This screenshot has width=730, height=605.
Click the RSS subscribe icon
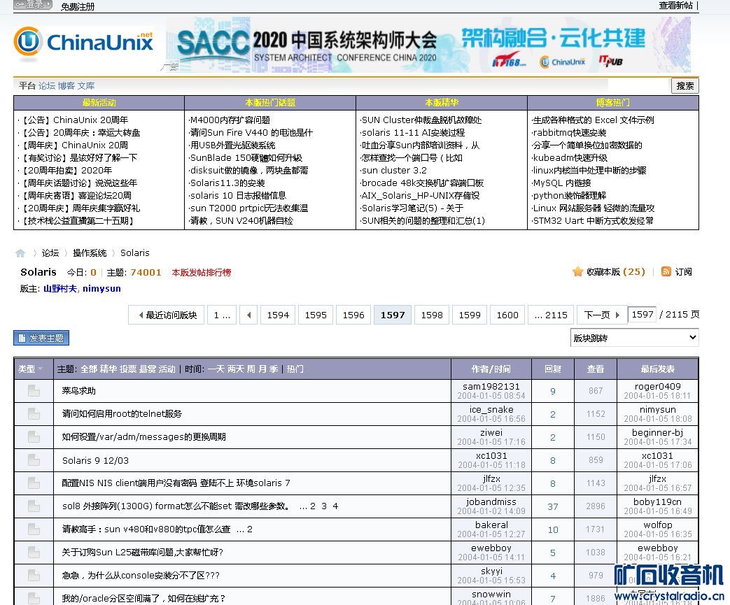pyautogui.click(x=666, y=272)
